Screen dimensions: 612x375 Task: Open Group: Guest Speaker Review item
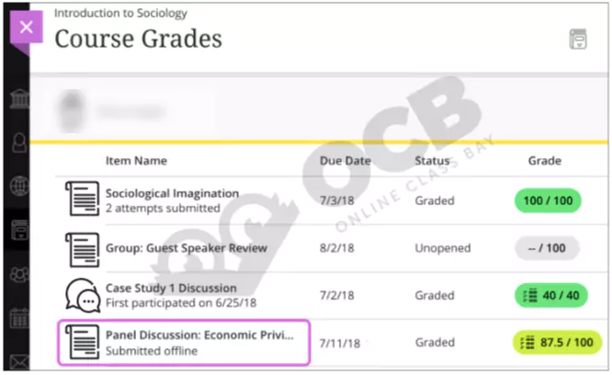187,248
